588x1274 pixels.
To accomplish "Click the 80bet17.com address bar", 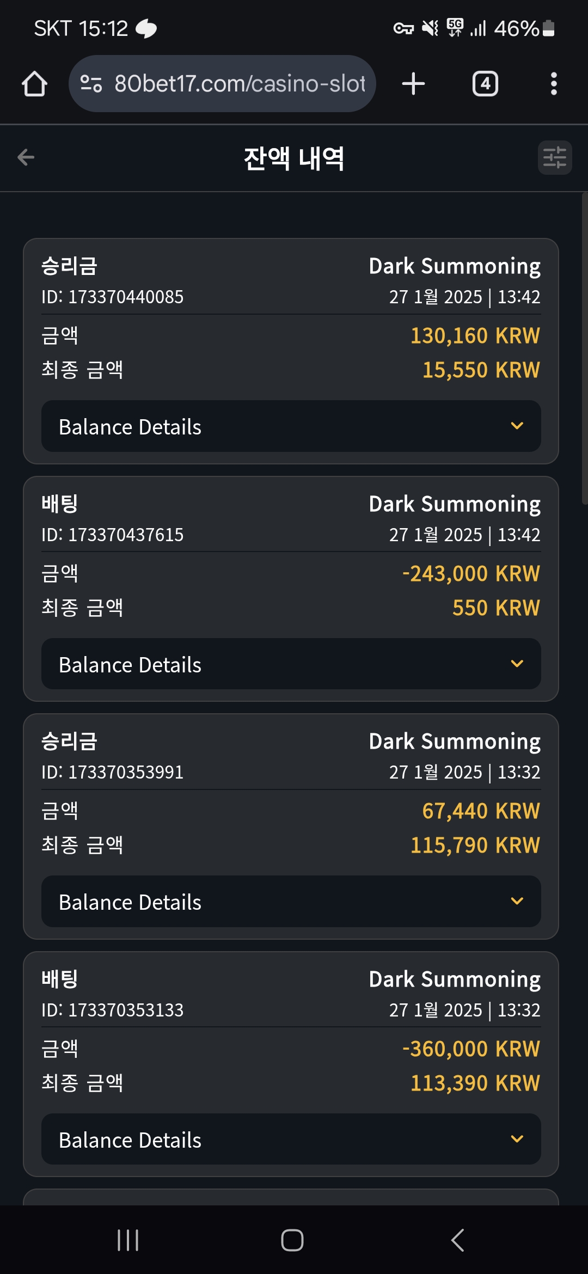I will tap(222, 84).
